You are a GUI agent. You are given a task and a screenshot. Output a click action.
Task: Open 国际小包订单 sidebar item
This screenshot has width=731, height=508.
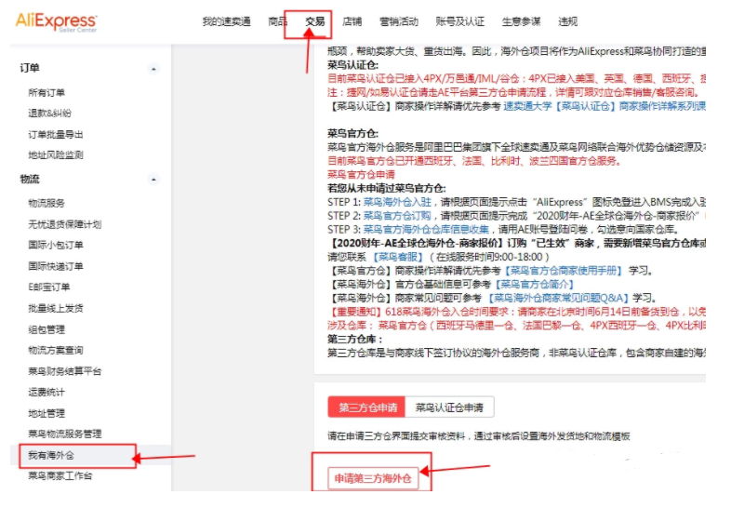click(55, 245)
